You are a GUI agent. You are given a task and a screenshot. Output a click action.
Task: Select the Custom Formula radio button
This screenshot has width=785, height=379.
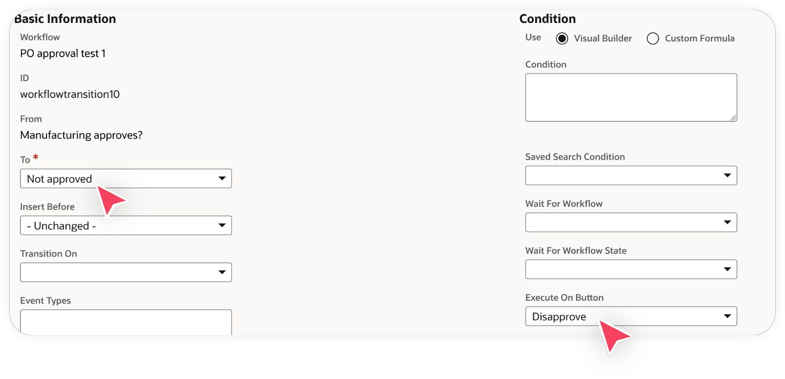tap(653, 38)
